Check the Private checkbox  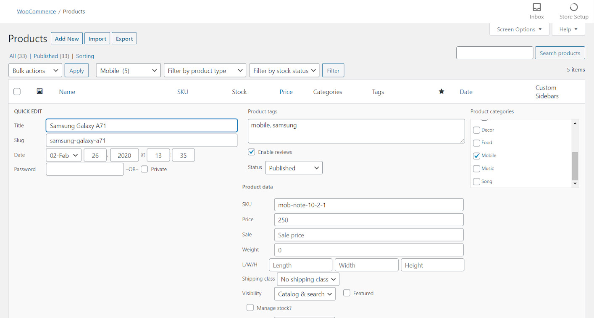pyautogui.click(x=145, y=169)
